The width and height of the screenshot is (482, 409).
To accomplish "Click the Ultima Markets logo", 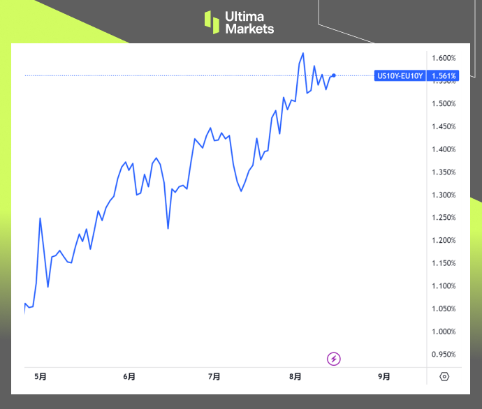I will pyautogui.click(x=239, y=22).
